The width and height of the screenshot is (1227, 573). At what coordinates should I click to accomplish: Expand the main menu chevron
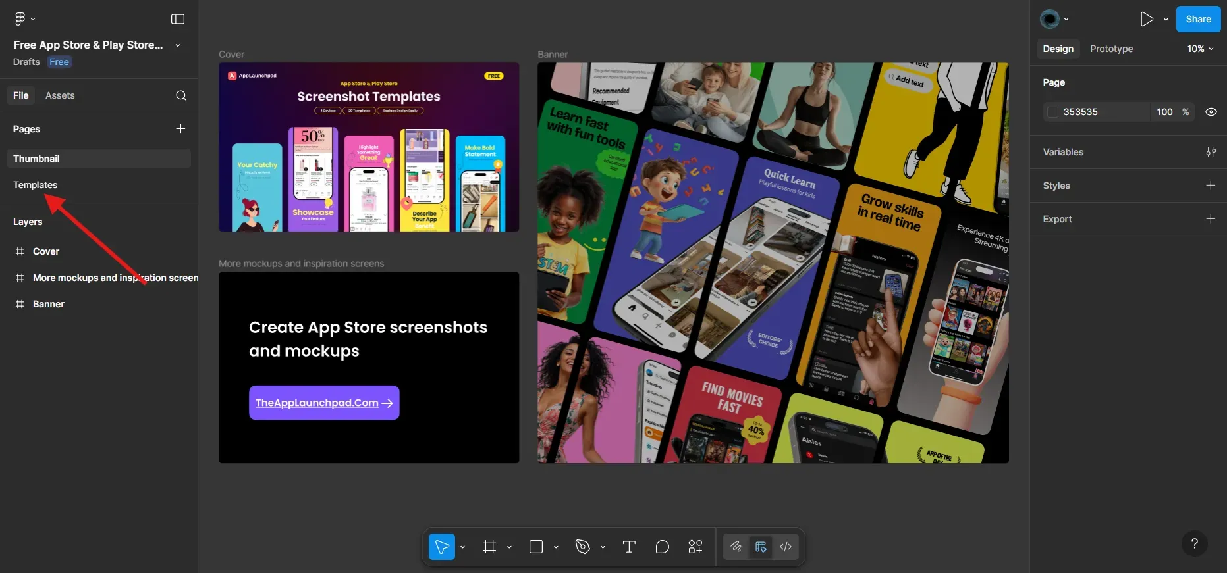coord(33,19)
